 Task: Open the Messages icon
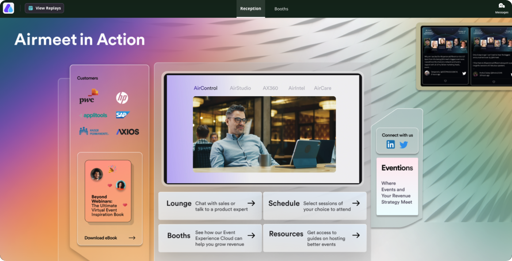point(501,8)
